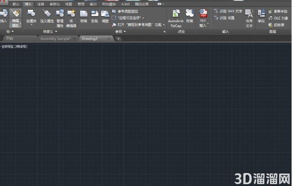Click the PDF Import (PDF 输入) icon

point(203,13)
